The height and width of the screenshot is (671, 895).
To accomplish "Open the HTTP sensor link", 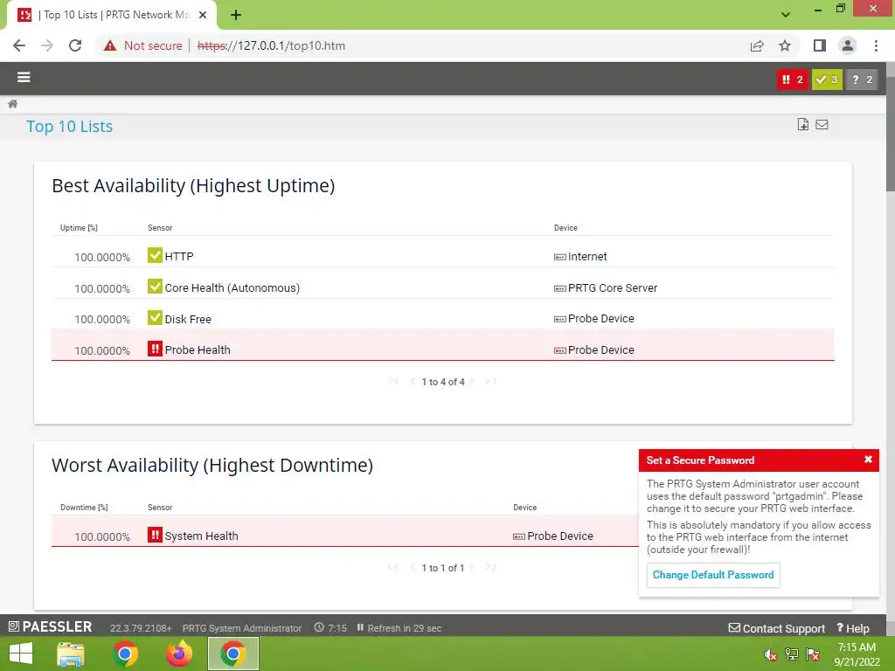I will pos(179,257).
